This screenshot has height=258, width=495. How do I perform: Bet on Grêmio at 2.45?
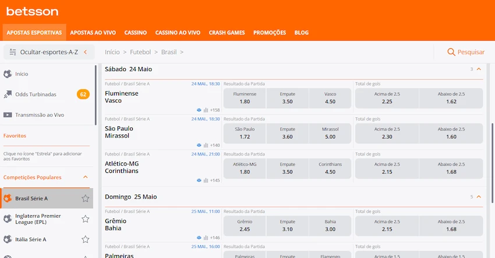245,226
